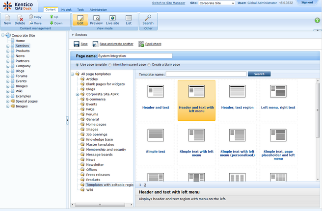The width and height of the screenshot is (322, 211).
Task: Click the Template name search field
Action: [x=206, y=74]
